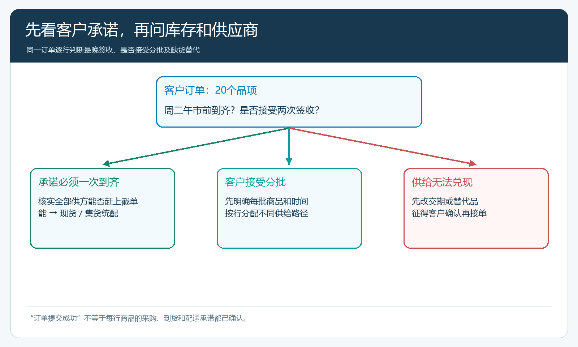This screenshot has width=578, height=347.
Task: Click the line 征得客户确认再接单
Action: [x=449, y=213]
